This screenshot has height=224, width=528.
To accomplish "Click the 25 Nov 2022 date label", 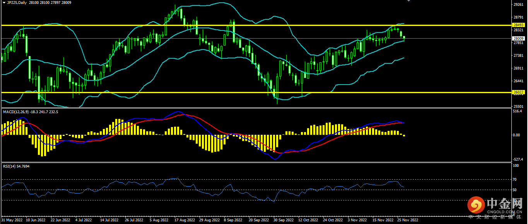I will [x=407, y=220].
